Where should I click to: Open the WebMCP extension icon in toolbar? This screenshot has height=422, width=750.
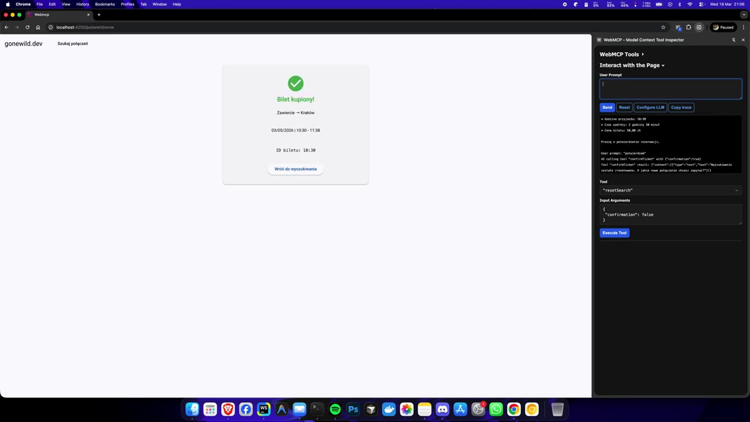tap(678, 27)
